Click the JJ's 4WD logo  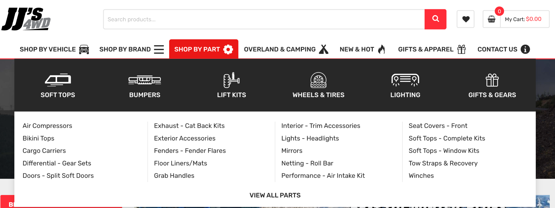[x=26, y=19]
